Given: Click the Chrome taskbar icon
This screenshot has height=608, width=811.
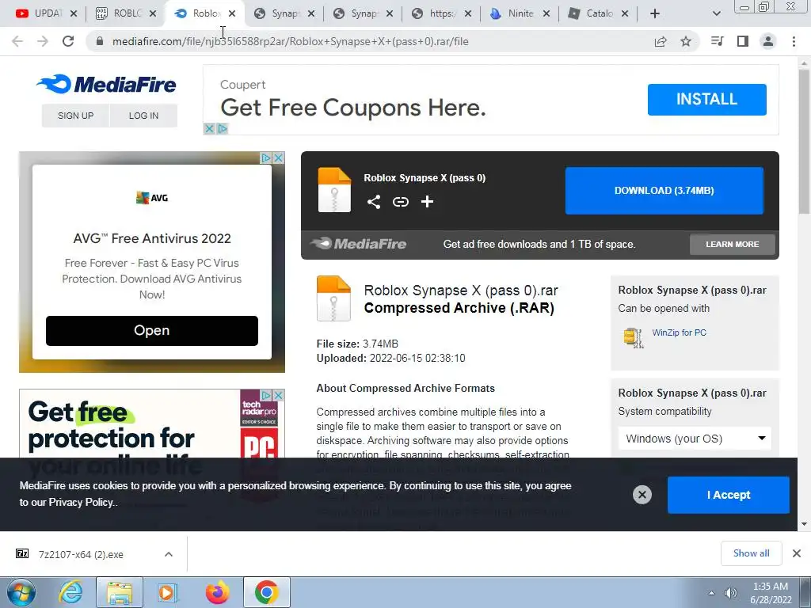Looking at the screenshot, I should point(266,592).
